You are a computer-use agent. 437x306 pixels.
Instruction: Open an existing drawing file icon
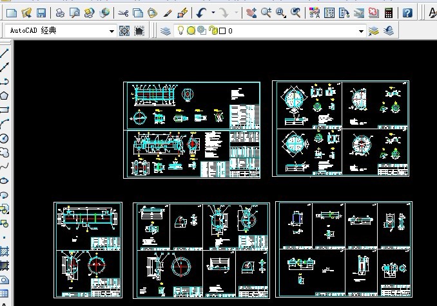click(26, 13)
